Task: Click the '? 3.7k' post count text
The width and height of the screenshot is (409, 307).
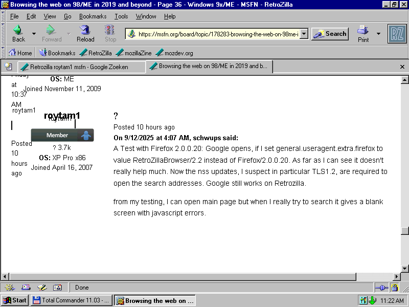Action: pos(62,148)
